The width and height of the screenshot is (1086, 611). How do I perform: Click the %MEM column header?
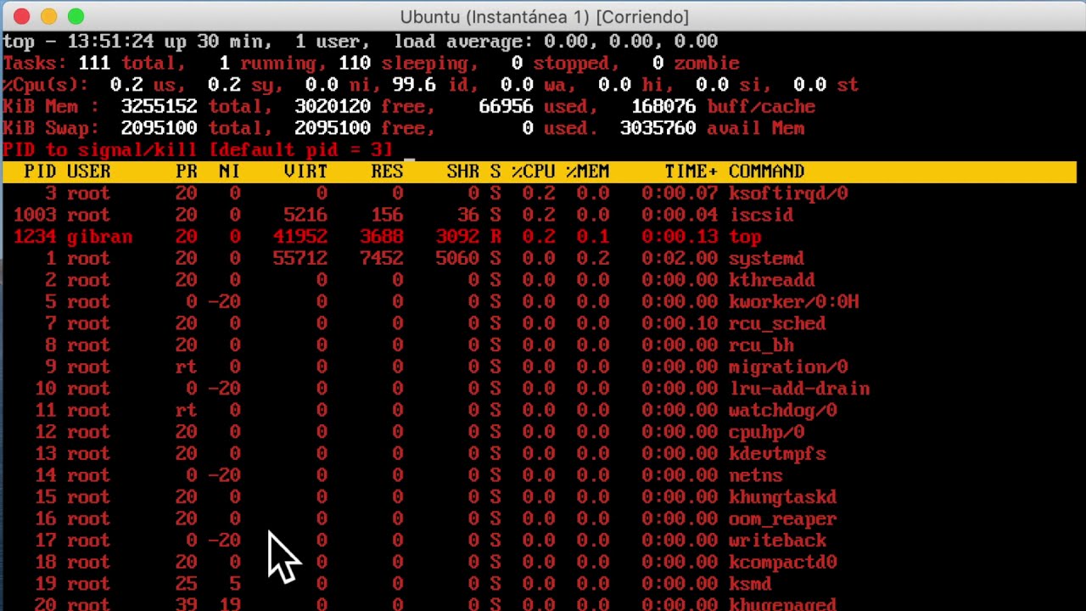pyautogui.click(x=587, y=171)
